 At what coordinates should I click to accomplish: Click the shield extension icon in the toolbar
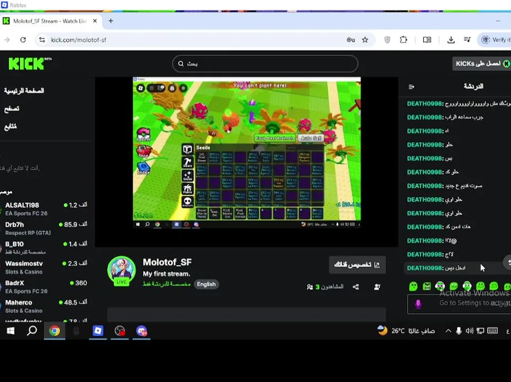[387, 40]
